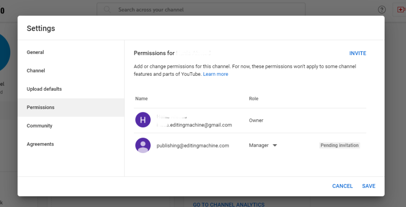Image resolution: width=406 pixels, height=207 pixels.
Task: Click the publishing@editingmachine.com user avatar
Action: [x=143, y=146]
